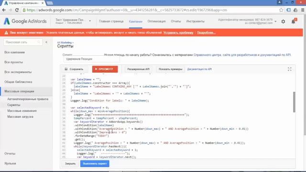Click the AX Marketing breadcrumb link
306x172 pixels.
pos(65,43)
